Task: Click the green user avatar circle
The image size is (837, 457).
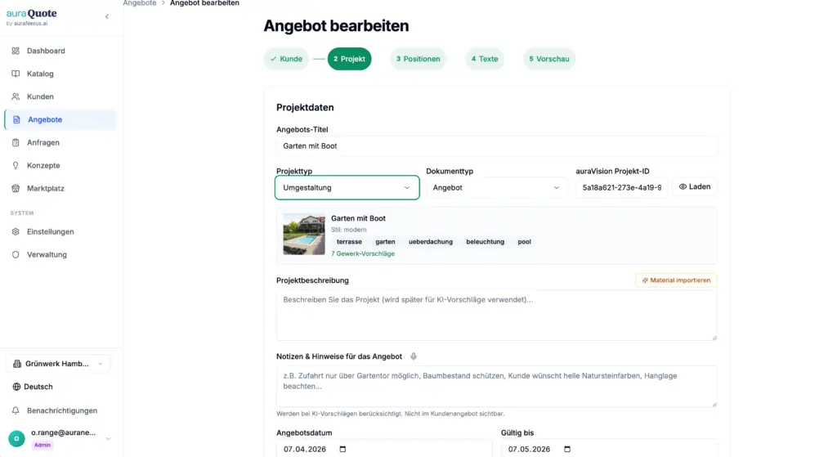Action: click(x=16, y=438)
